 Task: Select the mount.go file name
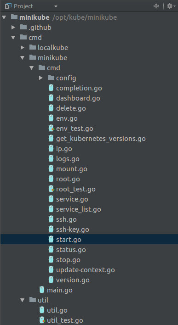[x=72, y=169]
